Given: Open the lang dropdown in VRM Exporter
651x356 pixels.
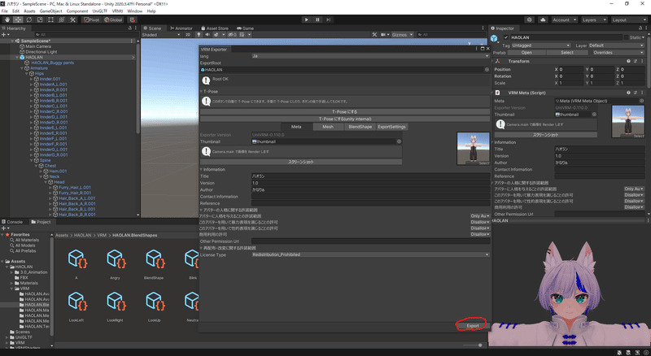Looking at the screenshot, I should [371, 56].
